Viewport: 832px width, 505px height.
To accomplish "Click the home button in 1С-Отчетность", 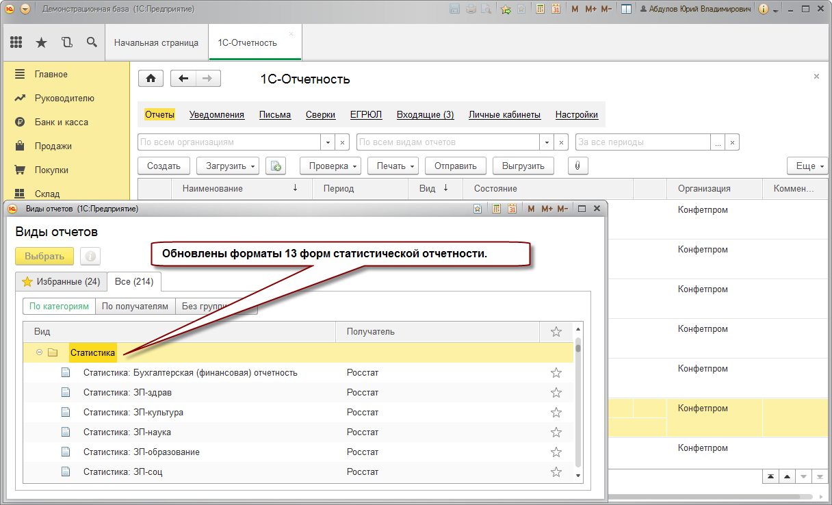I will click(151, 79).
